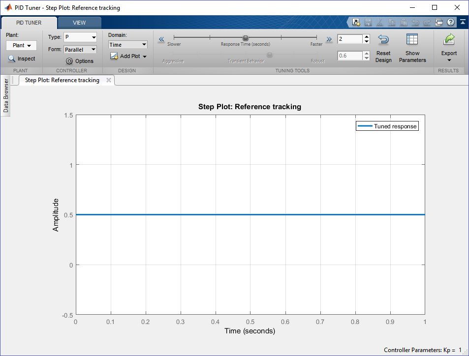Open the Plant dropdown
469x356 pixels.
coord(22,45)
